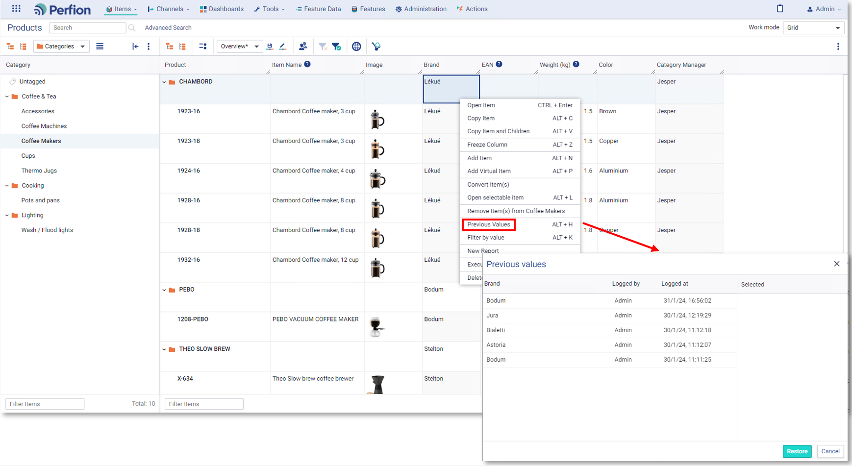Click the Cancel button

point(830,451)
